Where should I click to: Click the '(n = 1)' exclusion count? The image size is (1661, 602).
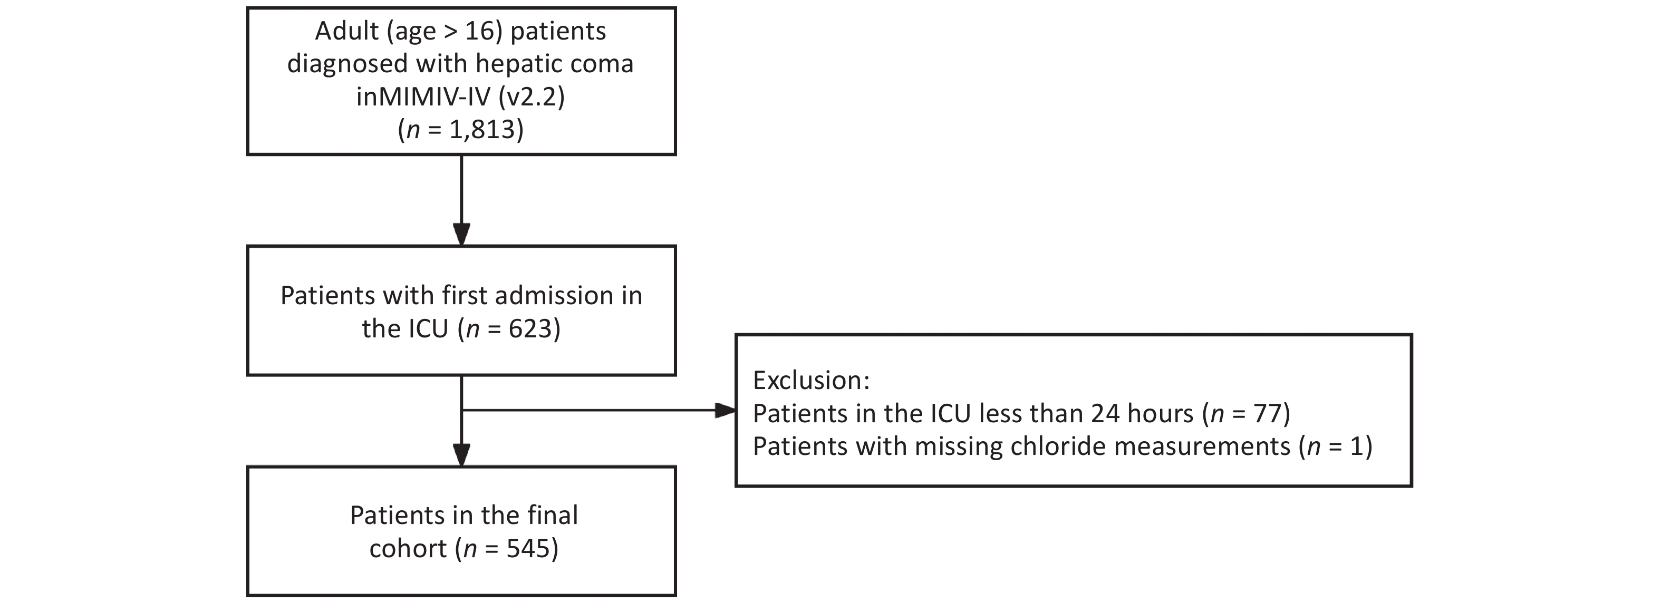click(x=1335, y=446)
